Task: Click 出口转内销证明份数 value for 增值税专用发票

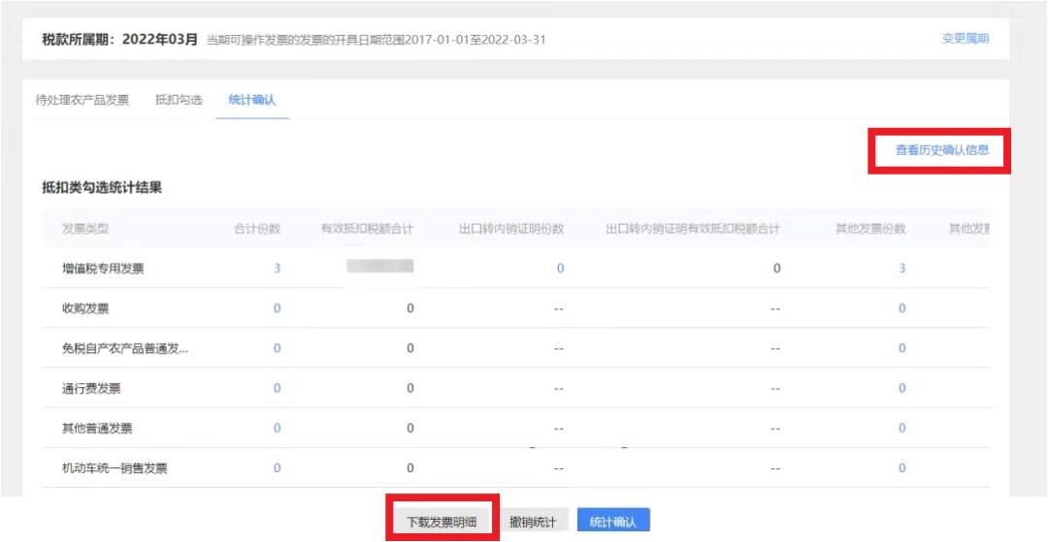Action: tap(560, 269)
